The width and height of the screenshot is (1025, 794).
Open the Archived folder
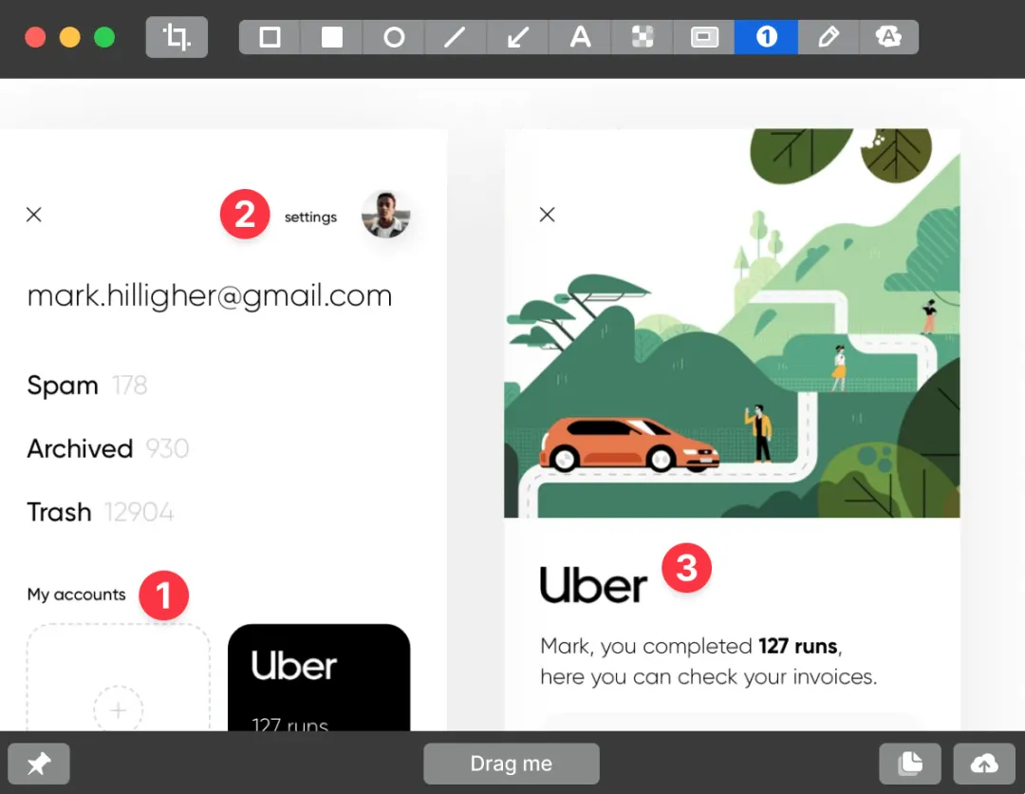pos(108,448)
